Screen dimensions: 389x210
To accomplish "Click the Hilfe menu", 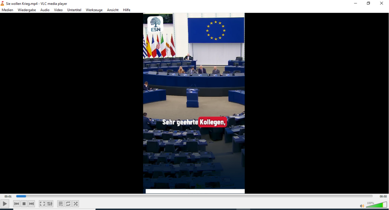I will pyautogui.click(x=127, y=10).
